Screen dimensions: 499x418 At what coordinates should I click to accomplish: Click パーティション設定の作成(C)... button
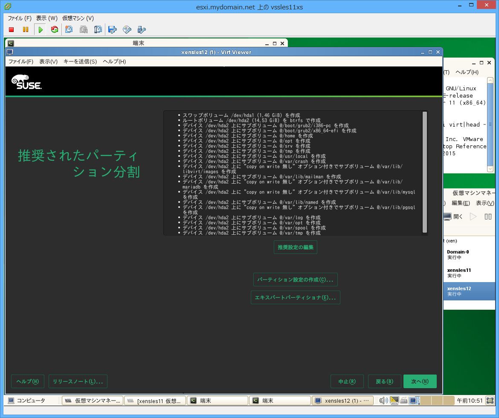295,280
